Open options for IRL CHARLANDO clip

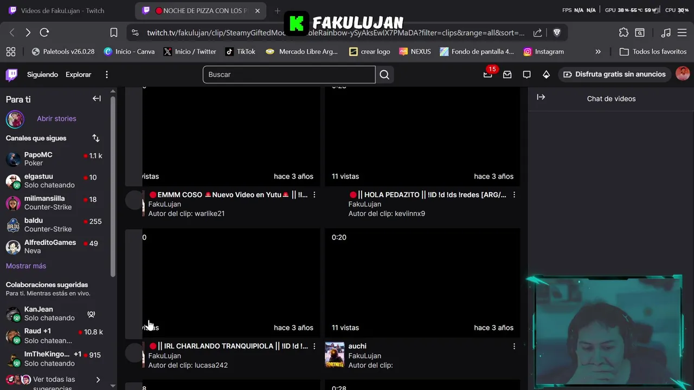314,346
